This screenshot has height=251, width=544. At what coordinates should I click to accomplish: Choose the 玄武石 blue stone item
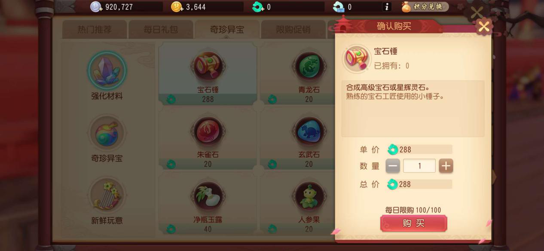tap(309, 138)
